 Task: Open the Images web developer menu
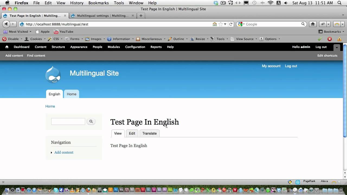tap(95, 39)
